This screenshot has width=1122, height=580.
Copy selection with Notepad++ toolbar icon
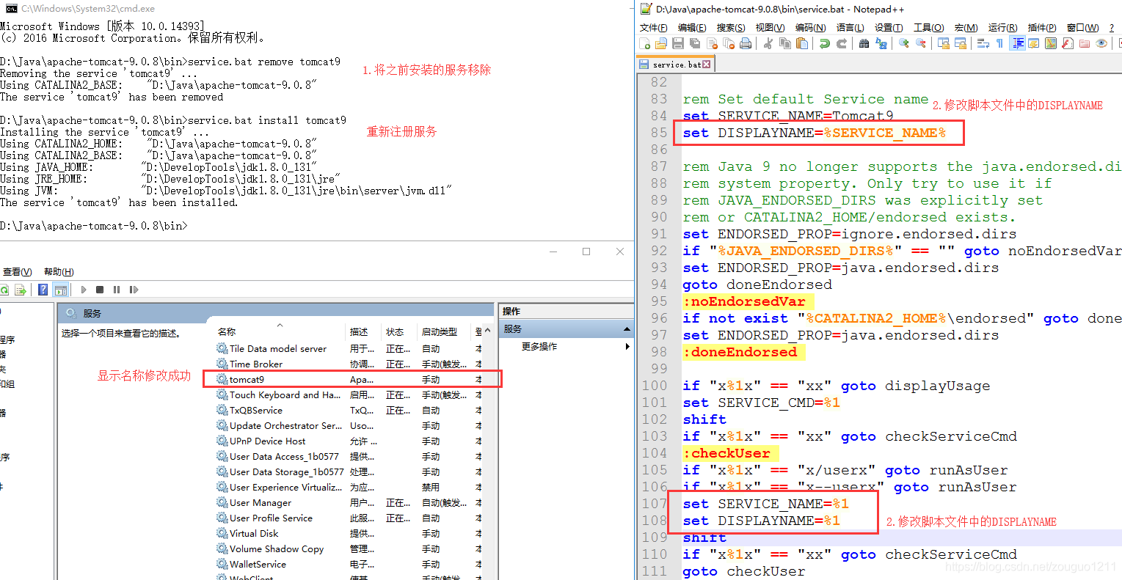click(x=784, y=44)
